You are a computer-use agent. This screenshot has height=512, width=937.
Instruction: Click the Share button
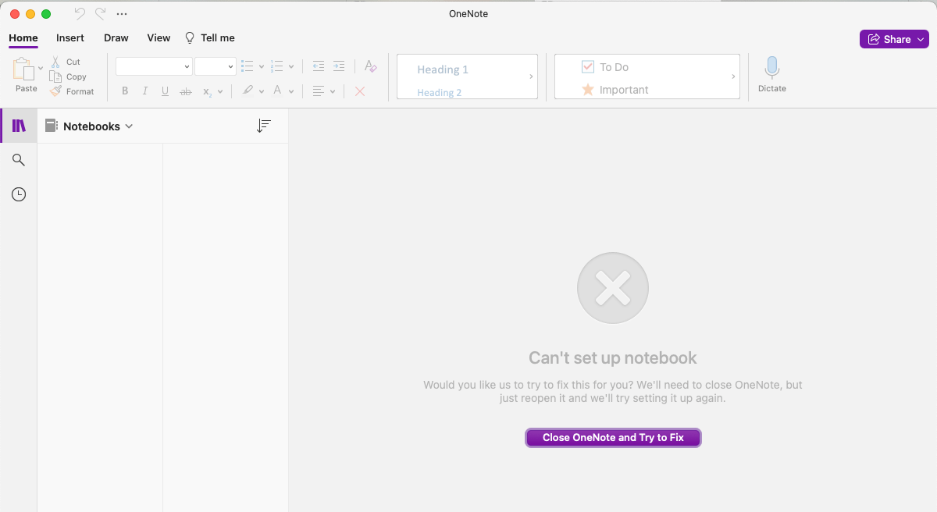point(894,39)
